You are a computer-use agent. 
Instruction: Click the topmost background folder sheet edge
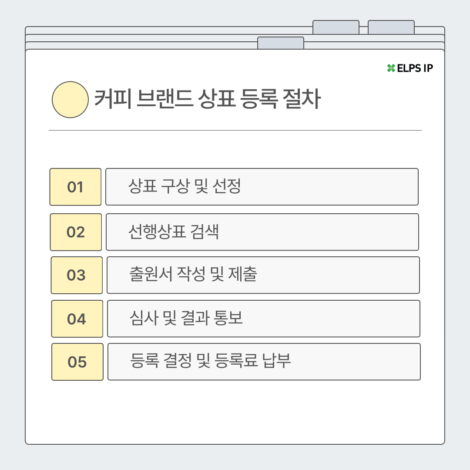pos(168,30)
